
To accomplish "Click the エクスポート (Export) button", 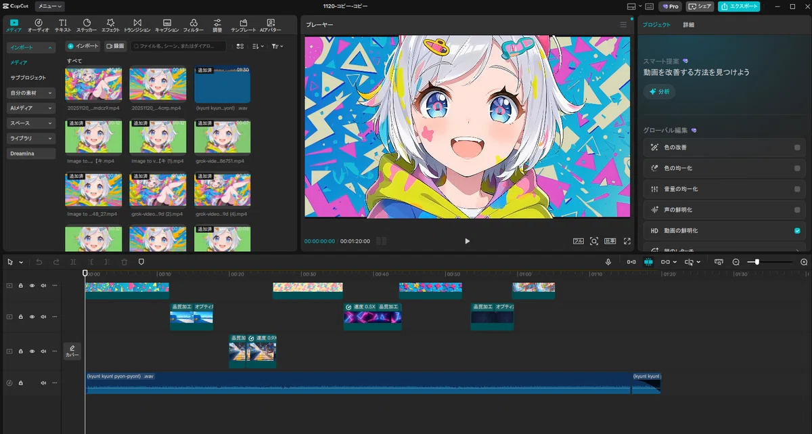I will (x=739, y=6).
